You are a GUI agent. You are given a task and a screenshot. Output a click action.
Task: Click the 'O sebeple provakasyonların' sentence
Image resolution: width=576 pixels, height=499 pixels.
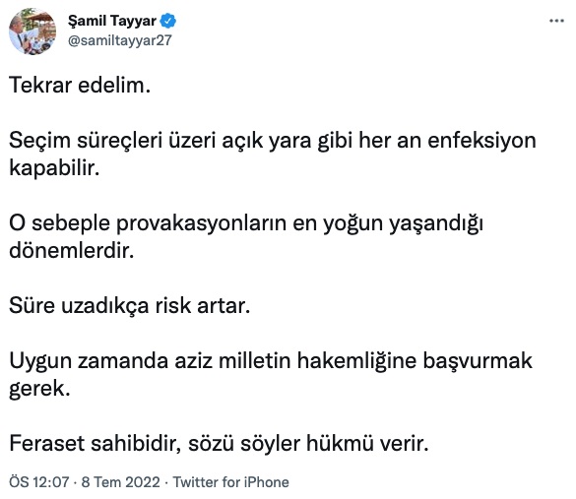pos(246,237)
